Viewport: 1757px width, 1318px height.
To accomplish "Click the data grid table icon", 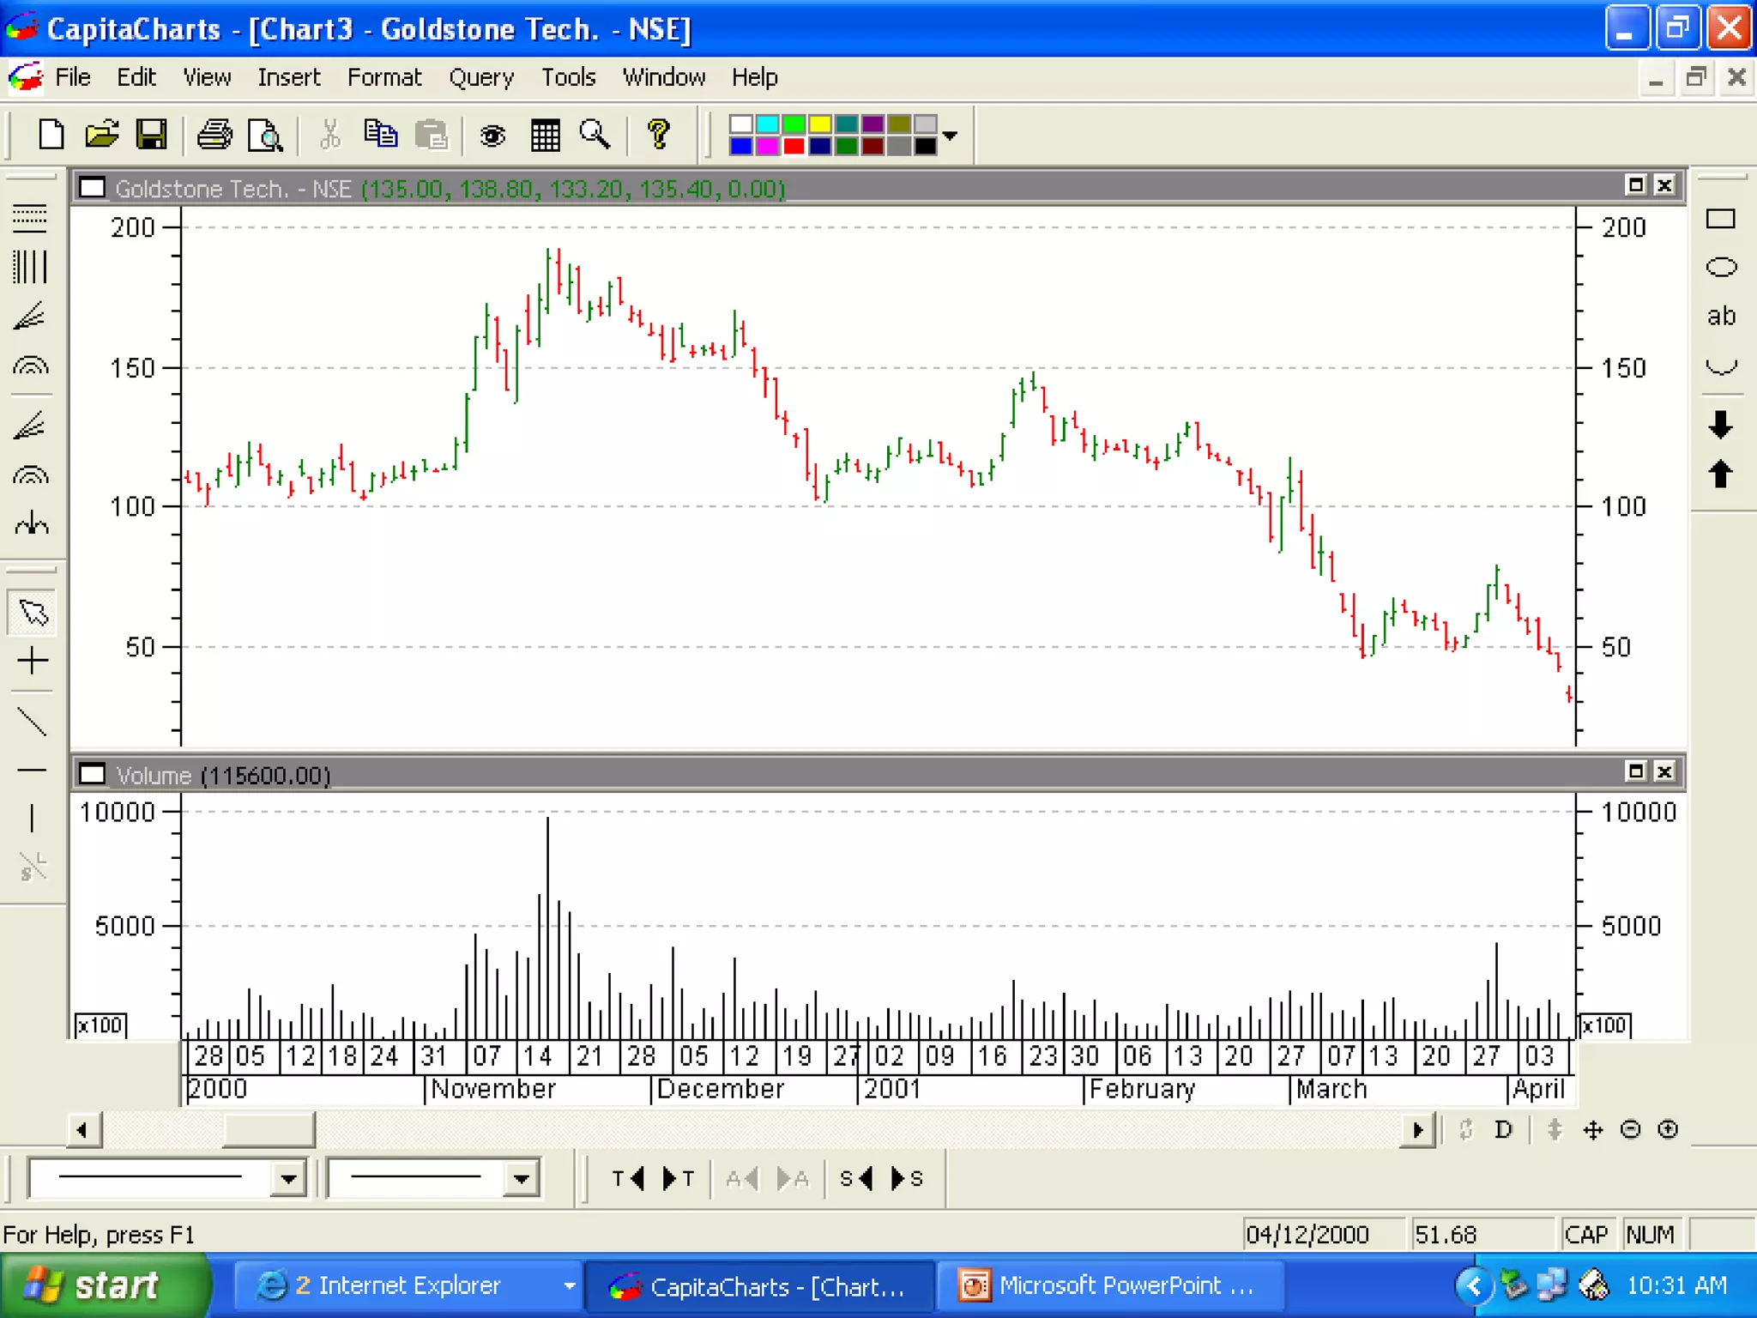I will pos(545,135).
